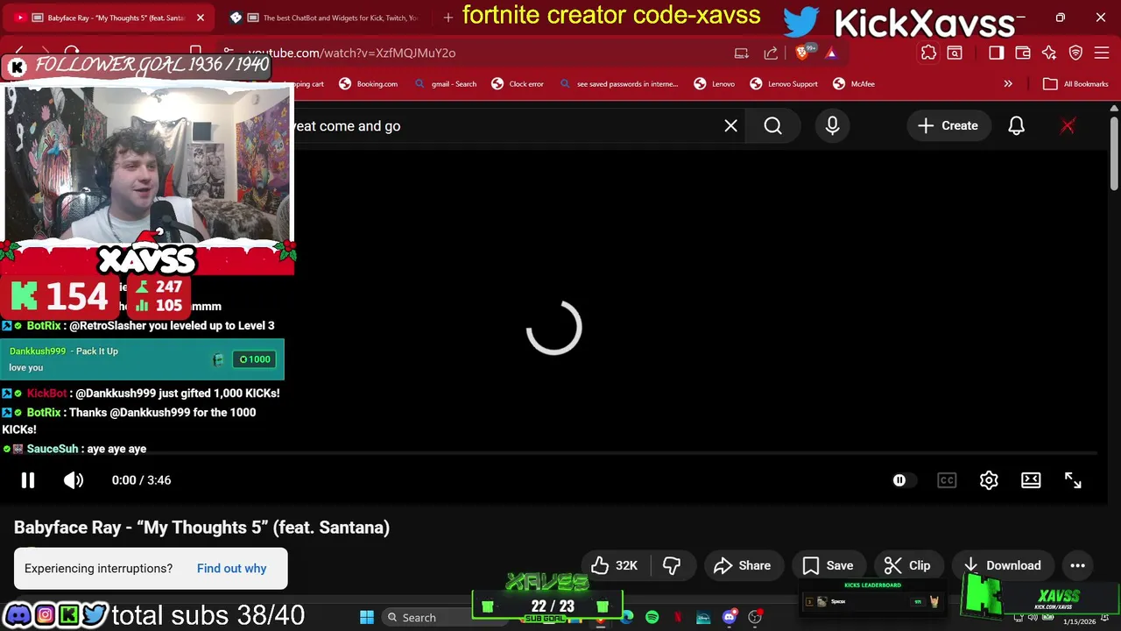The width and height of the screenshot is (1121, 631).
Task: Click the video title 'Babyface Ray - My Thoughts 5'
Action: pos(201,528)
